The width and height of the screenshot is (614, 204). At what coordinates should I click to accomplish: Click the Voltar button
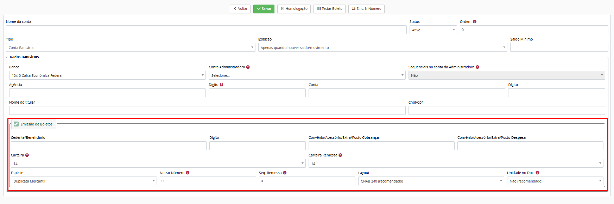240,9
